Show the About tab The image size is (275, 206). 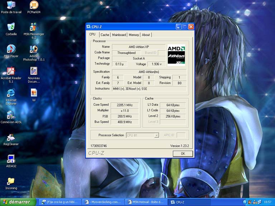pos(146,35)
